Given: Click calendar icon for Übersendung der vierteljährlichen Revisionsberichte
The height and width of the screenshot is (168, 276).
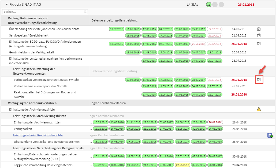Looking at the screenshot, I should (259, 29).
